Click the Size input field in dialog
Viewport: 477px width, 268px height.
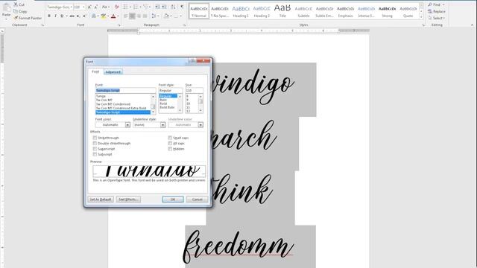[194, 90]
